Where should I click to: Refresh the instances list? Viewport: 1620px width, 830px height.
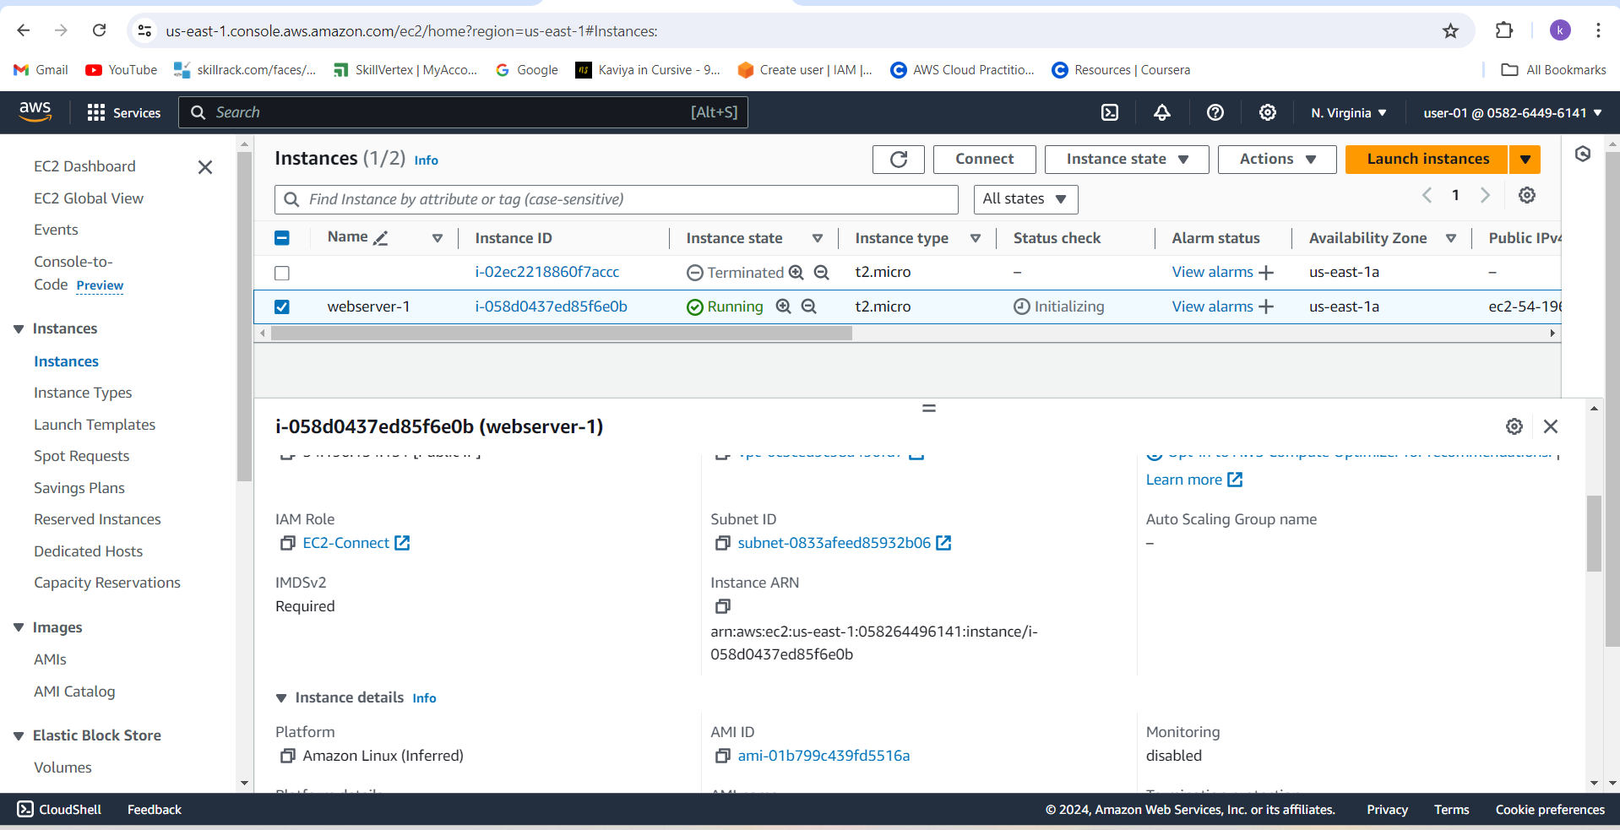click(899, 159)
